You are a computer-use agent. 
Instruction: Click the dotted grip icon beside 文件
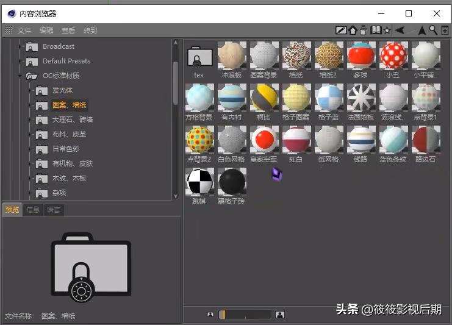pyautogui.click(x=9, y=30)
